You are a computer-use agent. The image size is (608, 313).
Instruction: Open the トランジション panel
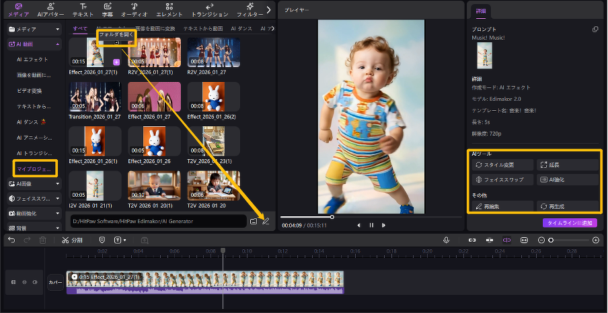(209, 9)
